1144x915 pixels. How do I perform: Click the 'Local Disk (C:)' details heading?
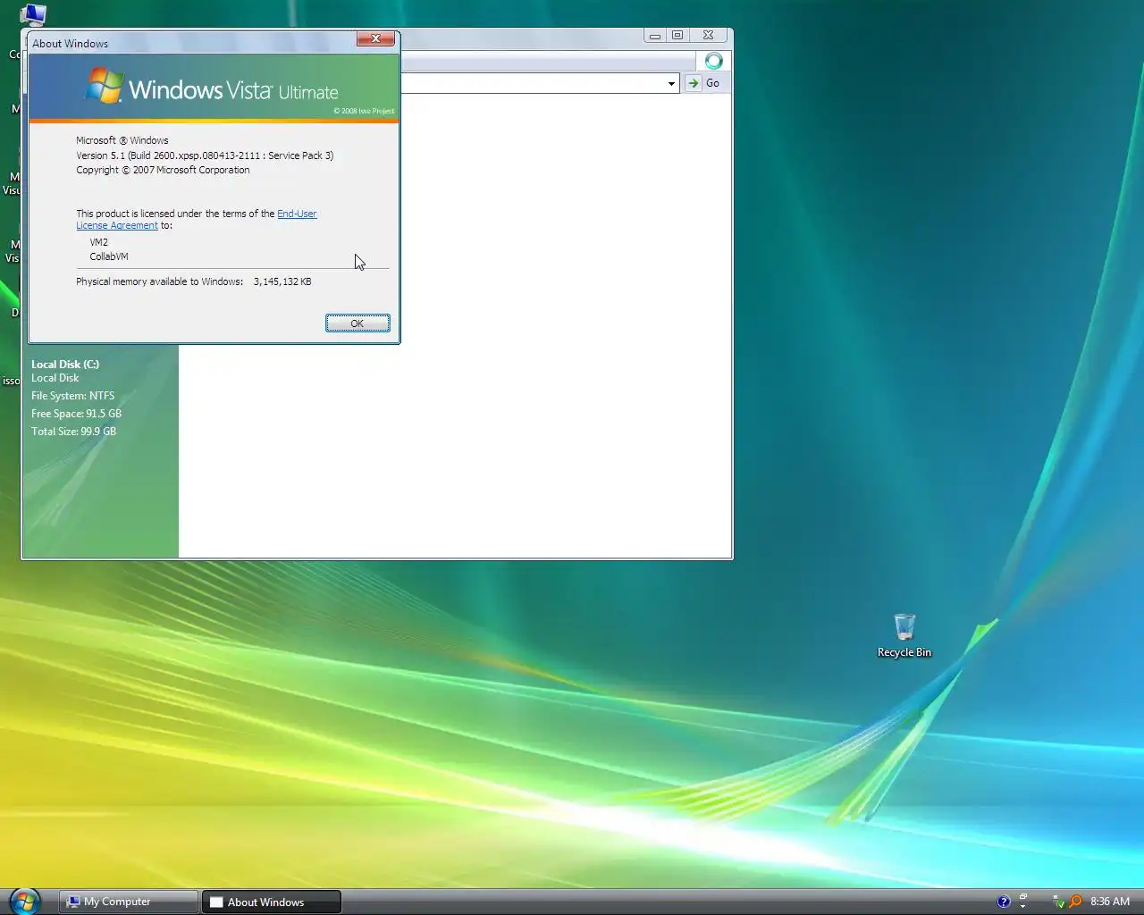65,365
